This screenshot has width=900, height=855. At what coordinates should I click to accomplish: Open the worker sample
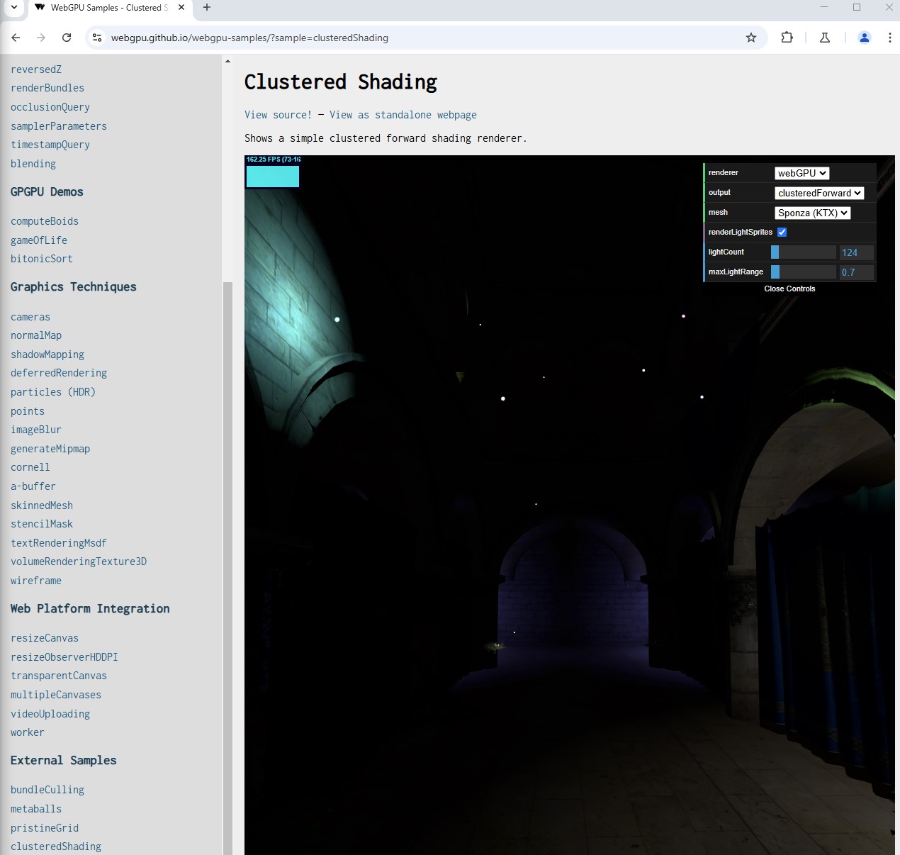28,732
